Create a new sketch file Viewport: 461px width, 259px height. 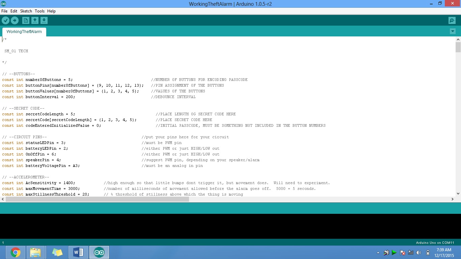pyautogui.click(x=26, y=21)
